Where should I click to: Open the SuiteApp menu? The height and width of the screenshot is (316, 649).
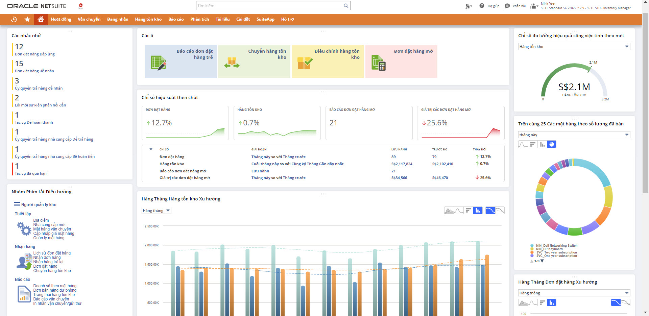click(x=265, y=19)
